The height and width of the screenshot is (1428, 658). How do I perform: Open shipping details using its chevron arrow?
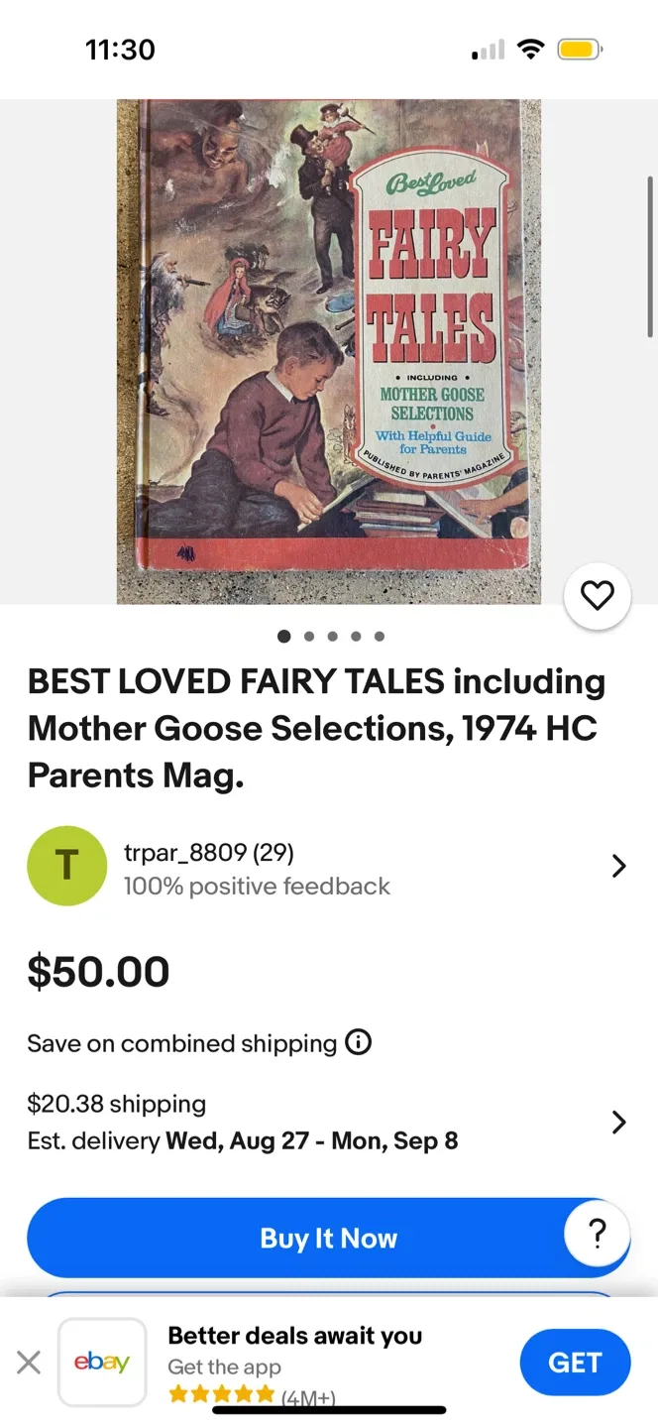click(x=619, y=1122)
